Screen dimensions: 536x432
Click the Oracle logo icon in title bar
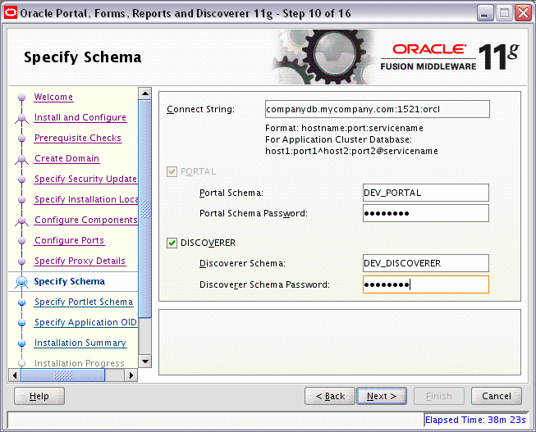pyautogui.click(x=11, y=13)
